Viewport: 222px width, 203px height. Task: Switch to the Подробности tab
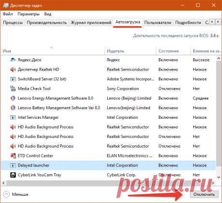(188, 23)
